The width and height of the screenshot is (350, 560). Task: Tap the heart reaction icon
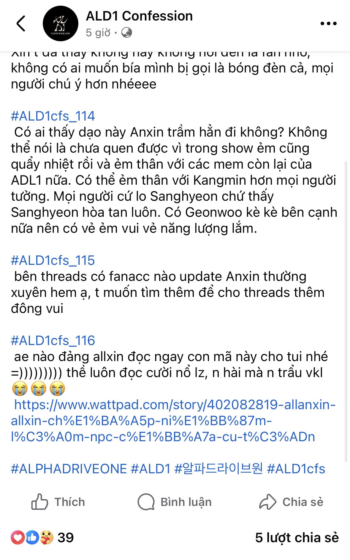(18, 537)
